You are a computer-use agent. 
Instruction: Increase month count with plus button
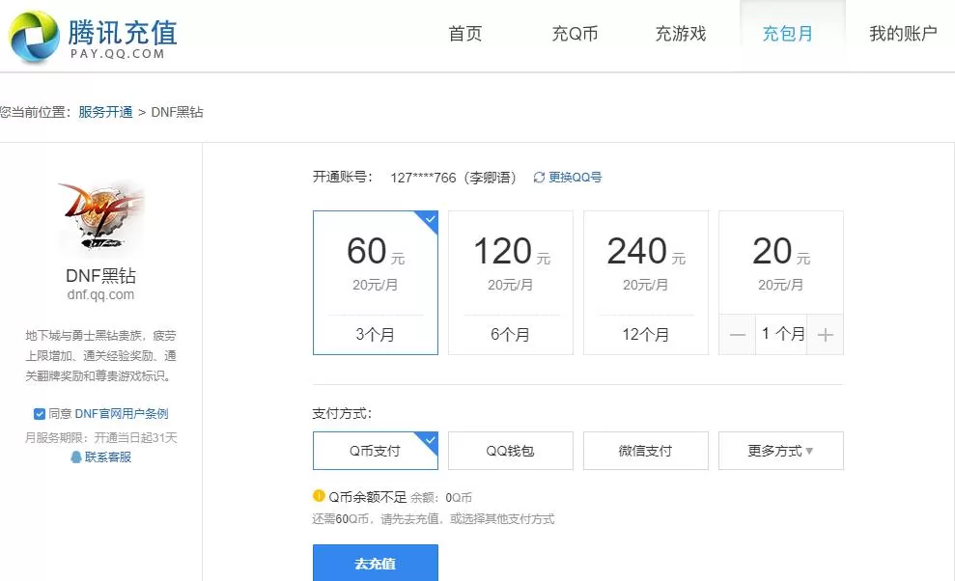click(826, 334)
